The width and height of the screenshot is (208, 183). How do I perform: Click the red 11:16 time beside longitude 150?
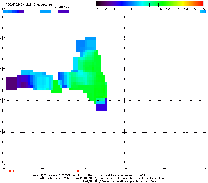click(x=10, y=171)
